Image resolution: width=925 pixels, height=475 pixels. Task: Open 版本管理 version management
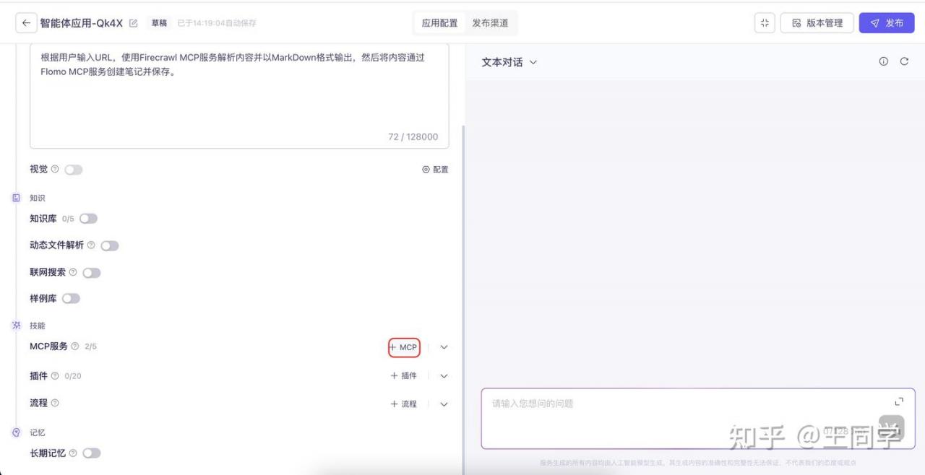pos(817,23)
